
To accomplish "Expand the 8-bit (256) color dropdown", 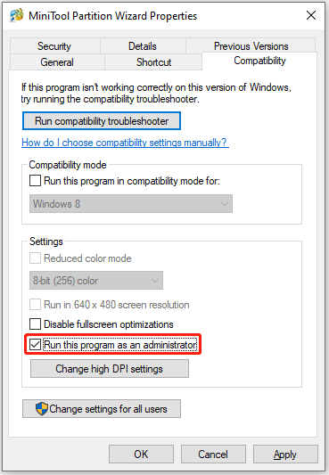I will [96, 281].
